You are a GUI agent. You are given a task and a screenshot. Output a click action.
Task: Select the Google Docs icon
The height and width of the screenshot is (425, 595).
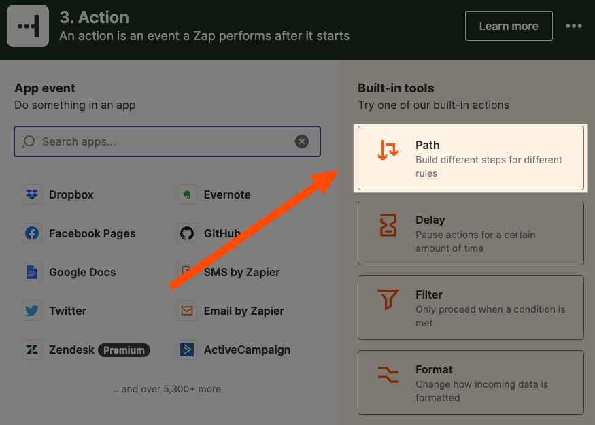click(32, 272)
